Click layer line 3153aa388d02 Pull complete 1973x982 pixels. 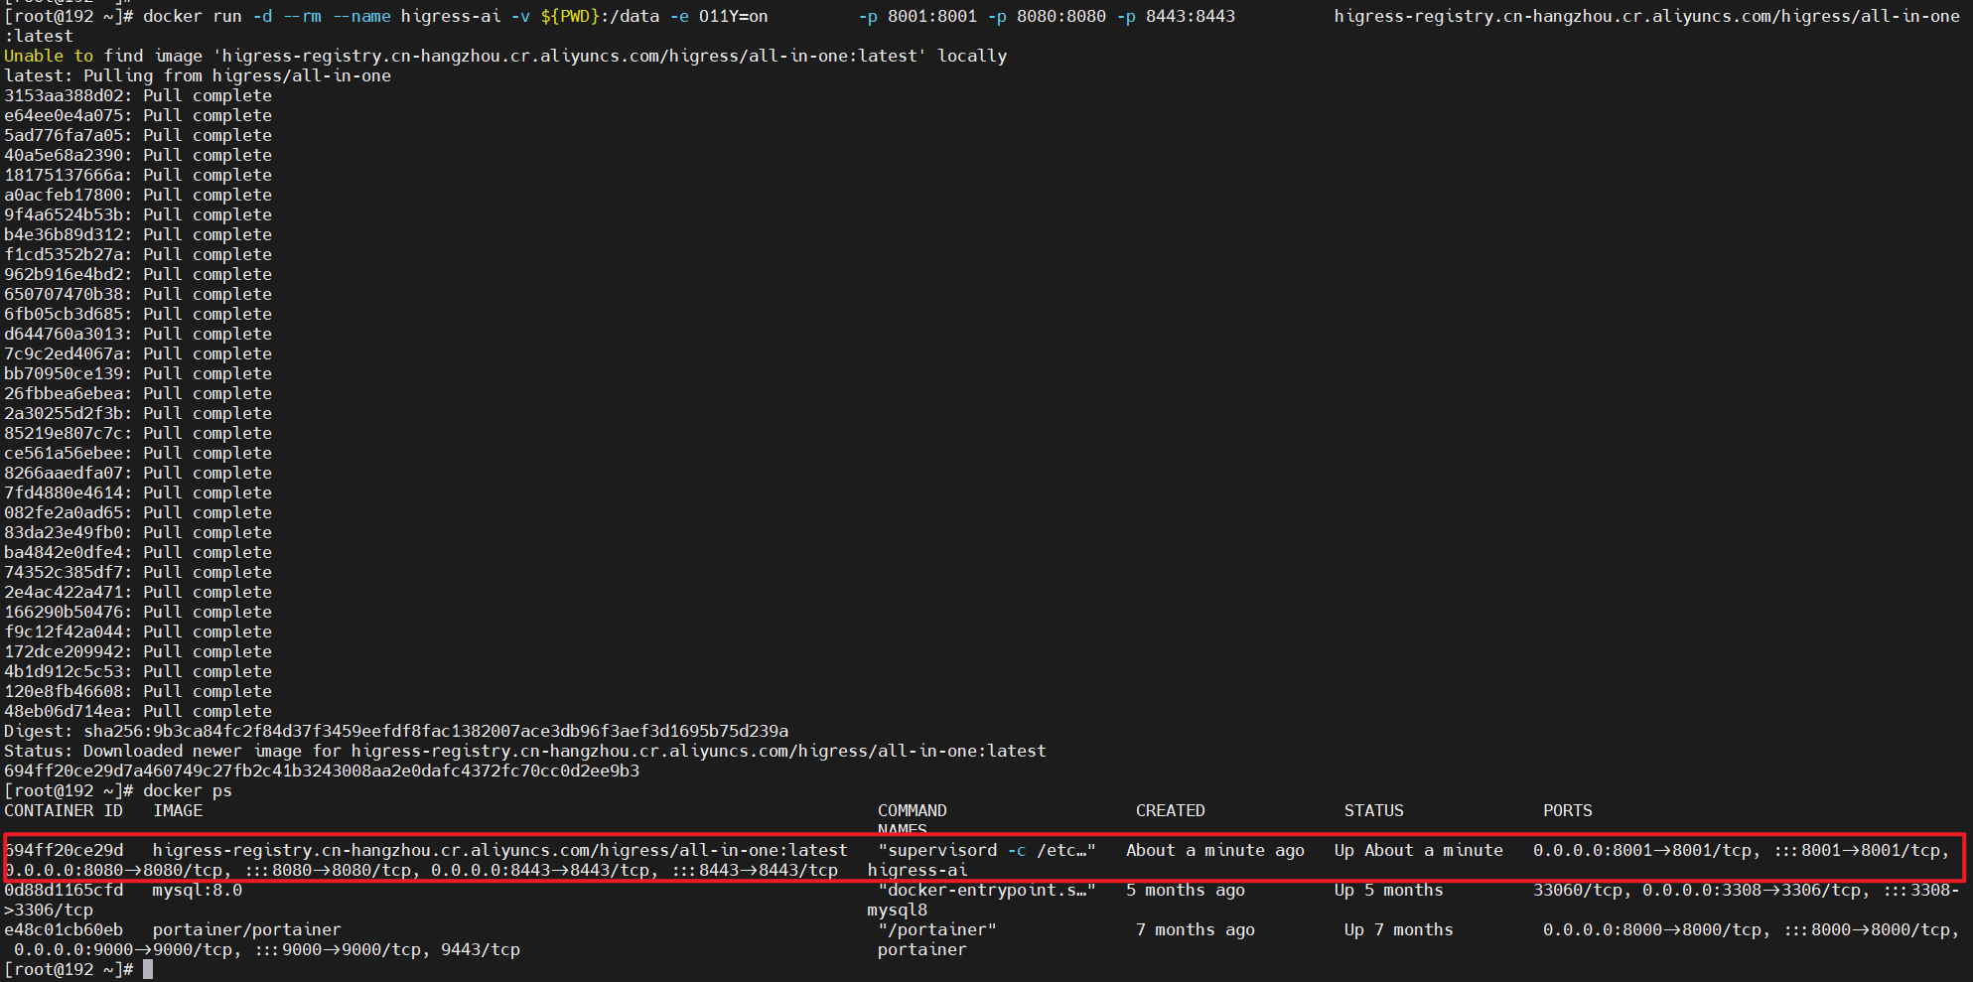138,95
